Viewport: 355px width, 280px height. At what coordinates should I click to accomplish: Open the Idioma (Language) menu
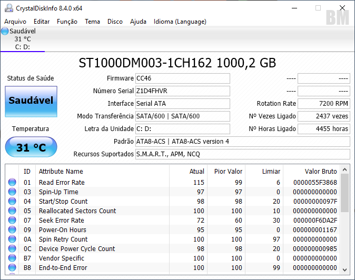(180, 22)
